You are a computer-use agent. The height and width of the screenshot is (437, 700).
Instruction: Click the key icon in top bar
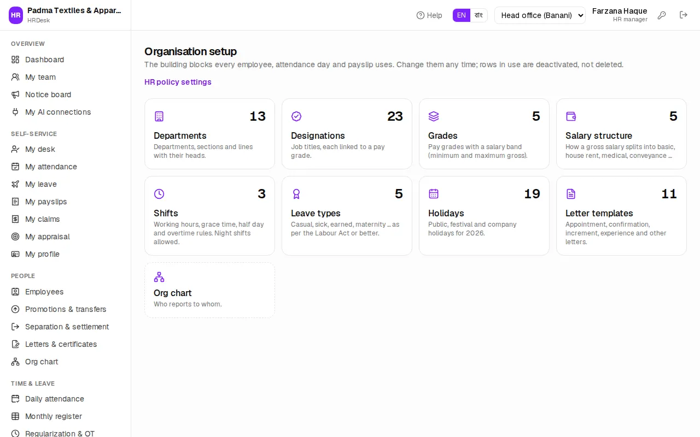[662, 15]
